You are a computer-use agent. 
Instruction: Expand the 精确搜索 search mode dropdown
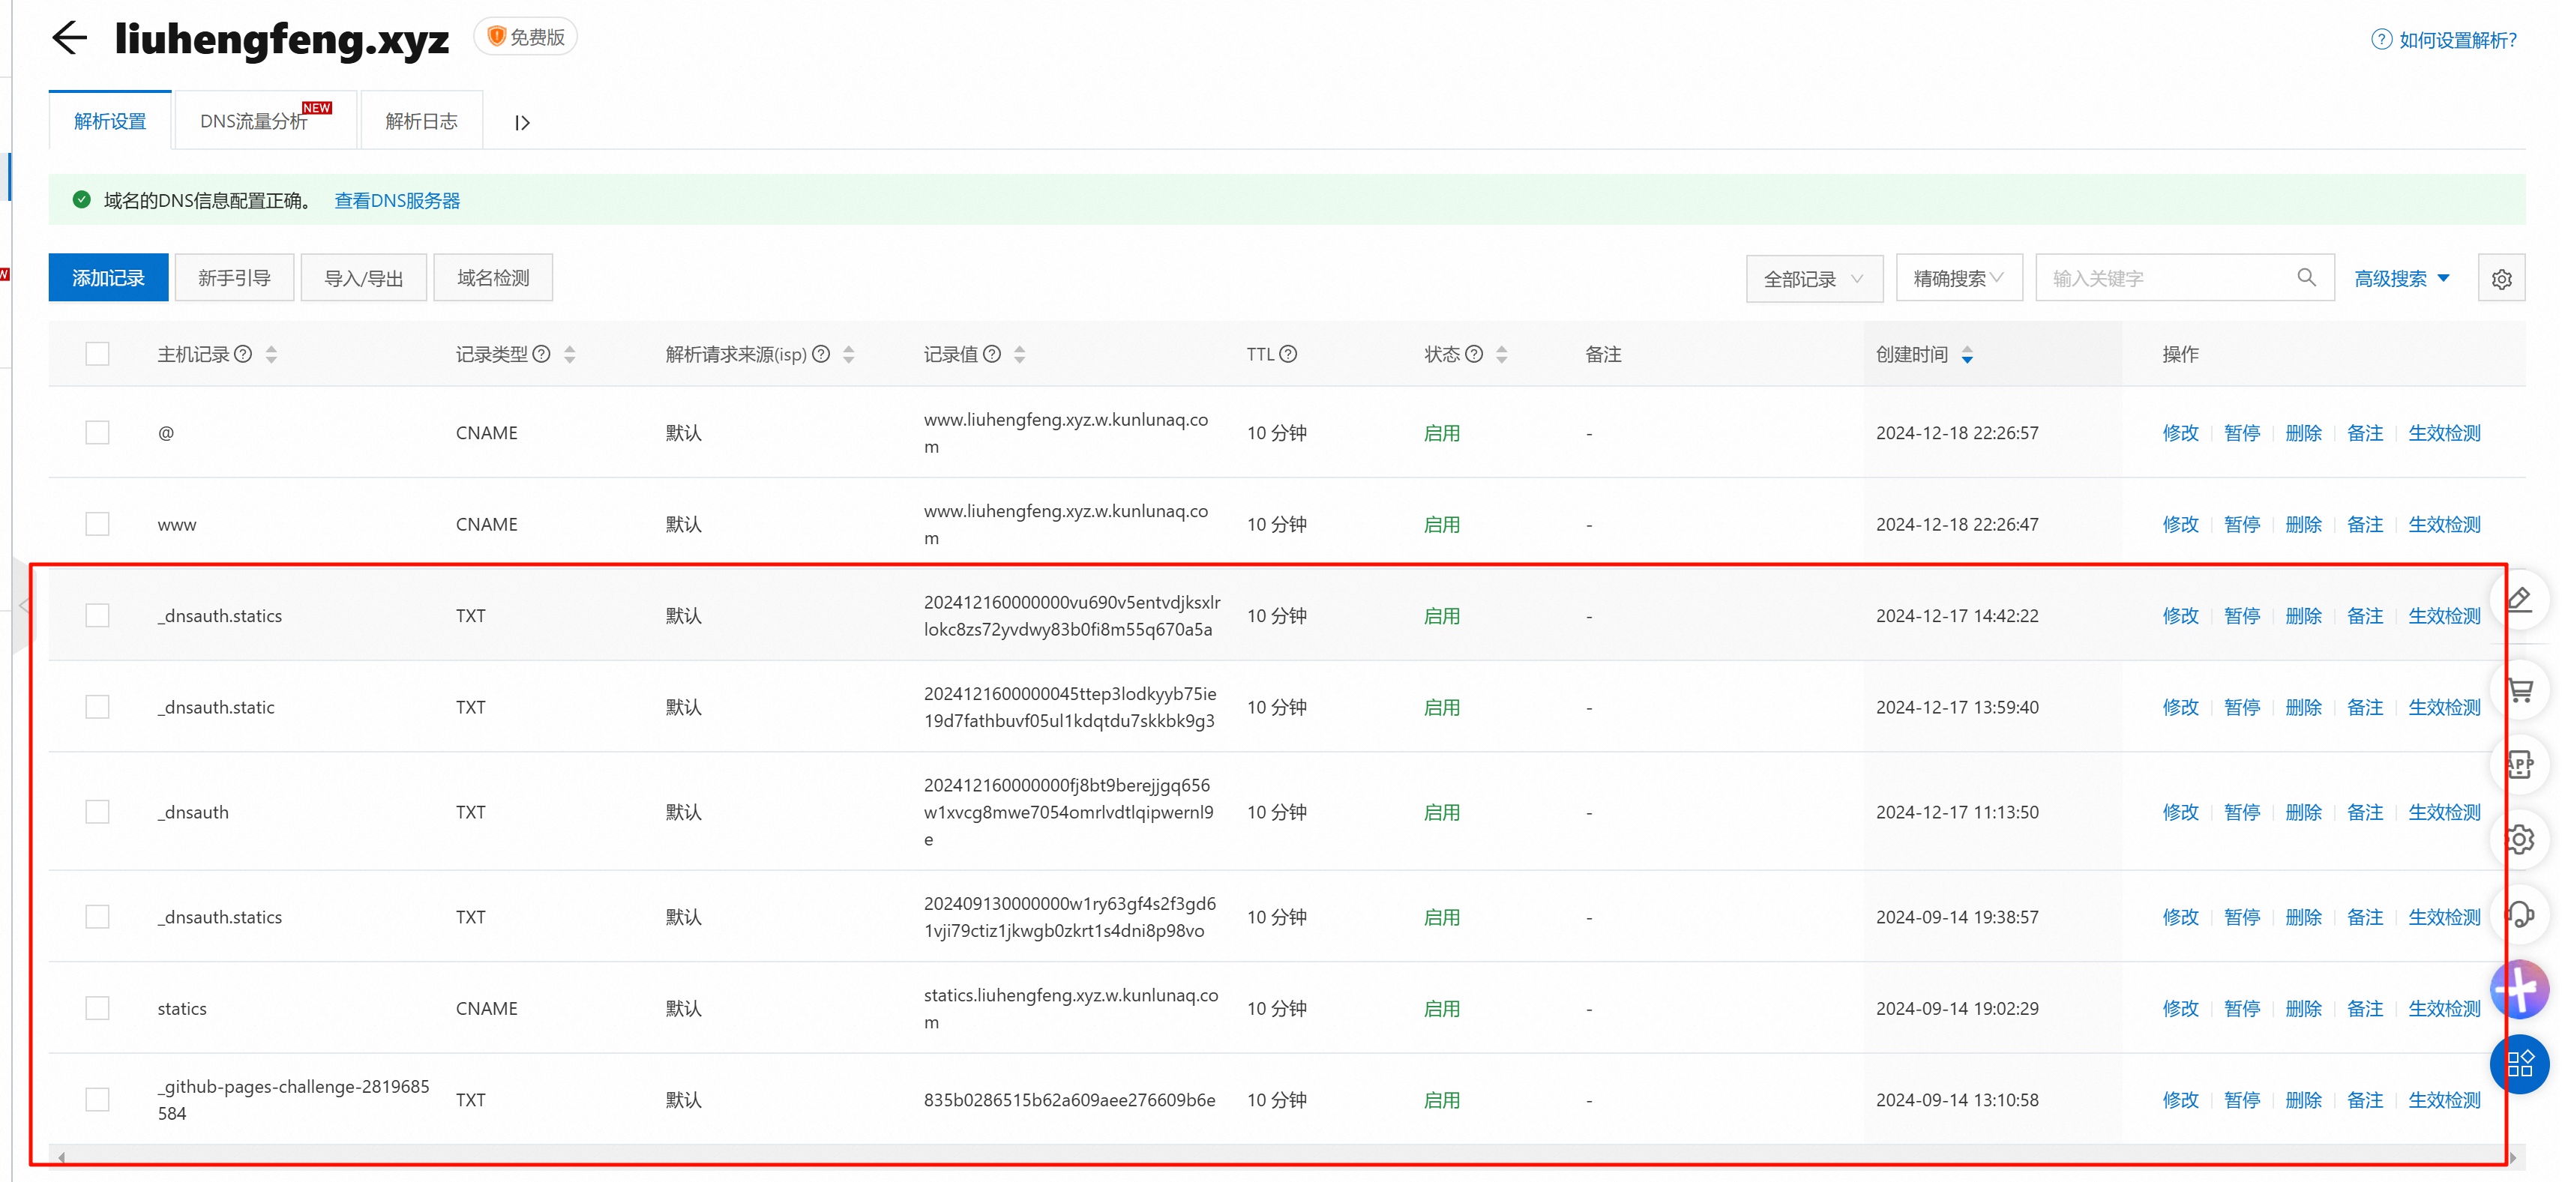pyautogui.click(x=1958, y=278)
